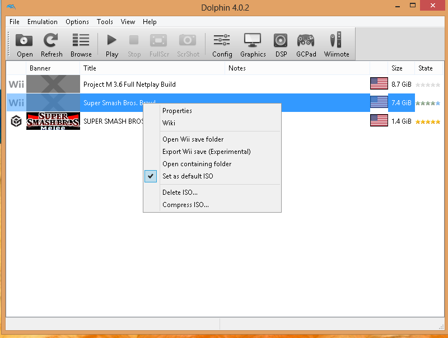
Task: Click the five-star rating of Melee
Action: (428, 122)
